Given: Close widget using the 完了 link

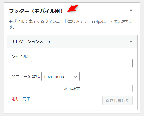Looking at the screenshot, I should 26,99.
